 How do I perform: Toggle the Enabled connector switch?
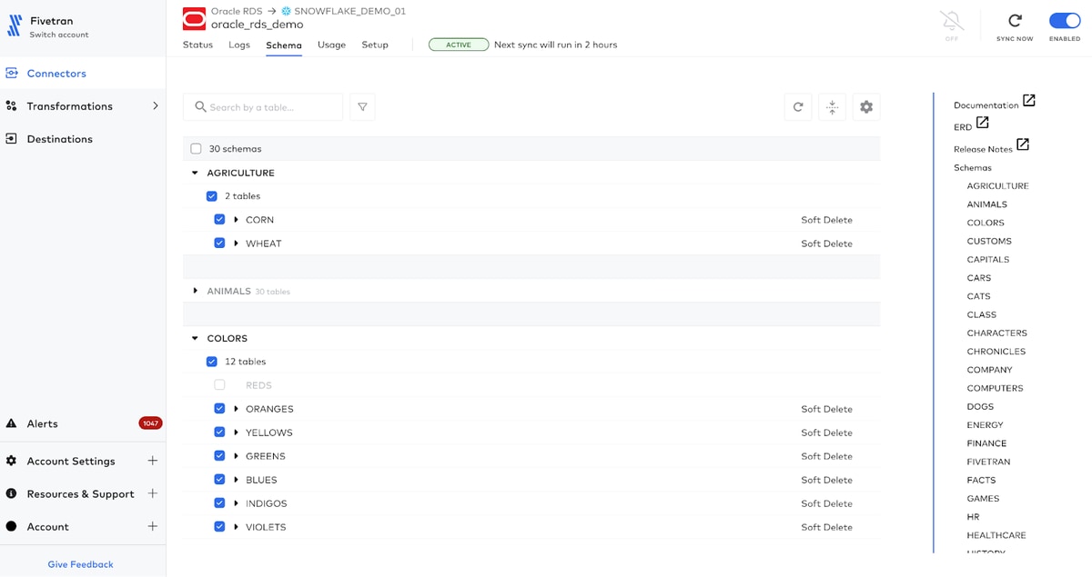pyautogui.click(x=1065, y=21)
